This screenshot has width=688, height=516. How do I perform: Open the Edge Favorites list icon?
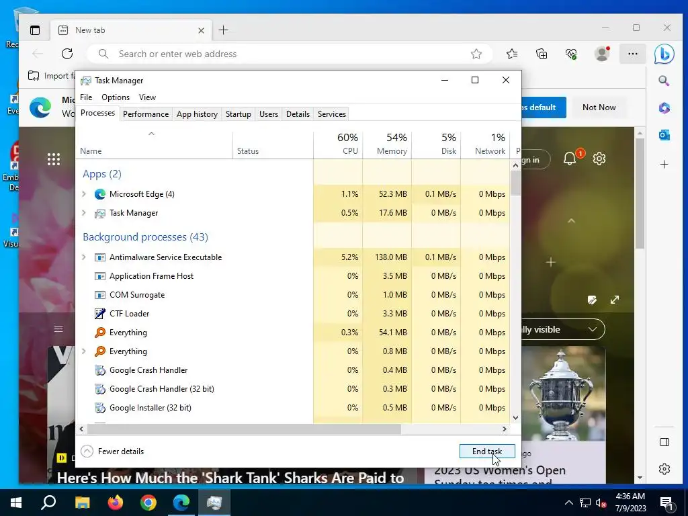[511, 54]
